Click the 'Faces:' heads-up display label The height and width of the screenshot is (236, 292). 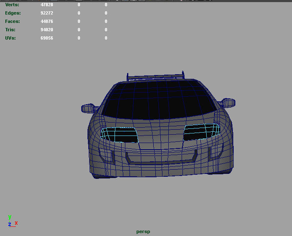coord(12,21)
